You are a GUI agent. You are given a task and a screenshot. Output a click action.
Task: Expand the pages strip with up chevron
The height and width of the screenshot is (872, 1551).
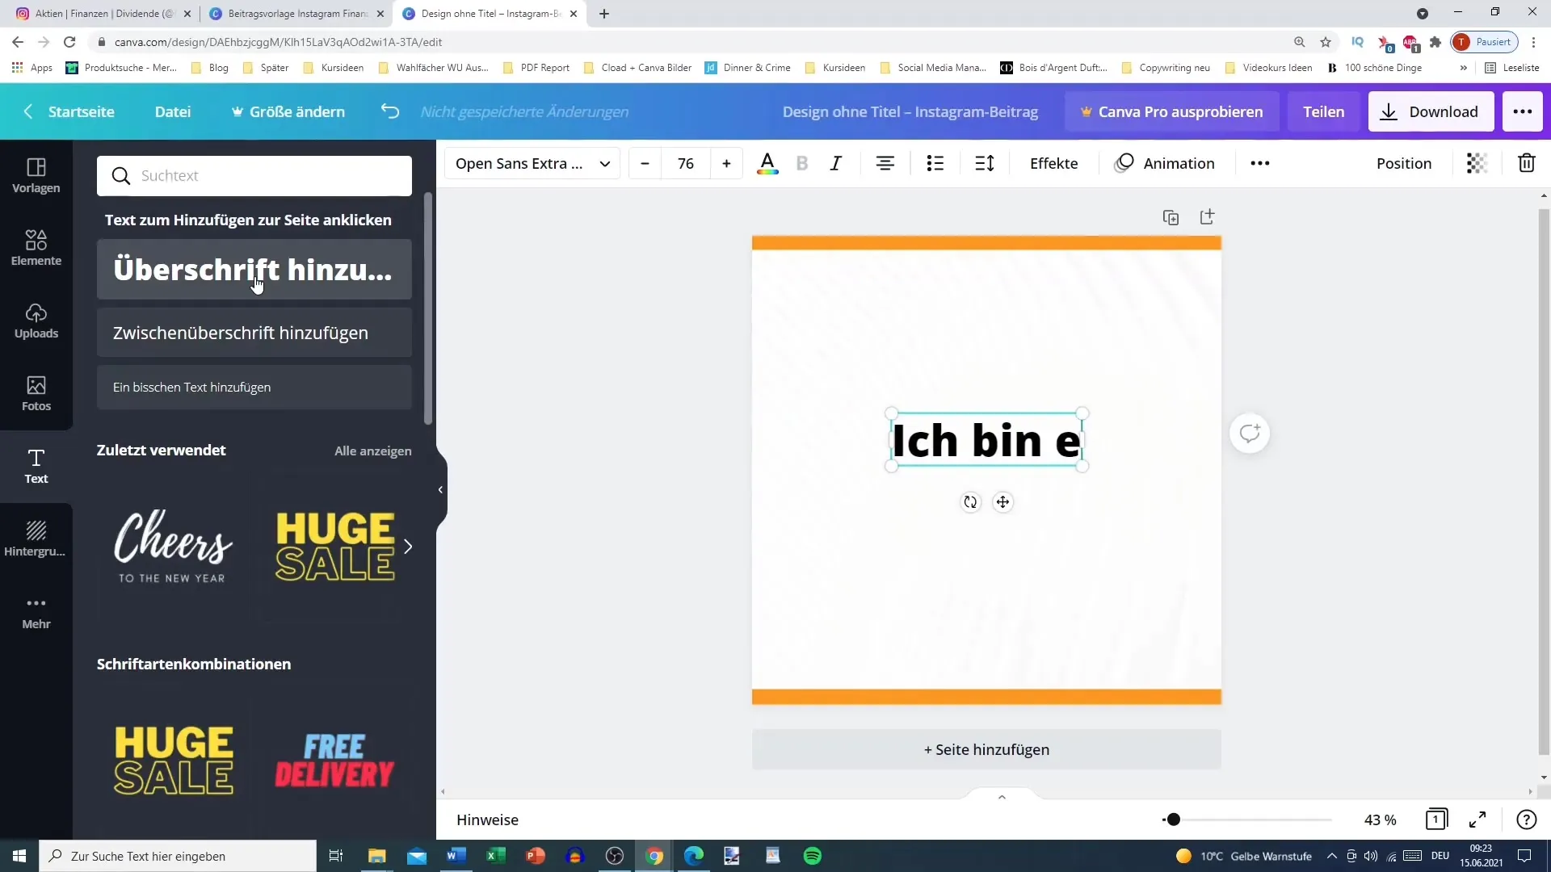point(1002,797)
